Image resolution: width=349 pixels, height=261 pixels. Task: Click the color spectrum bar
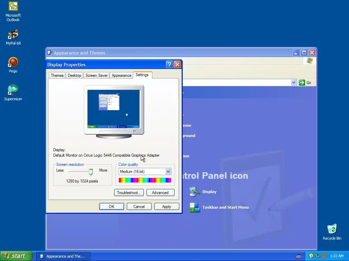(145, 180)
